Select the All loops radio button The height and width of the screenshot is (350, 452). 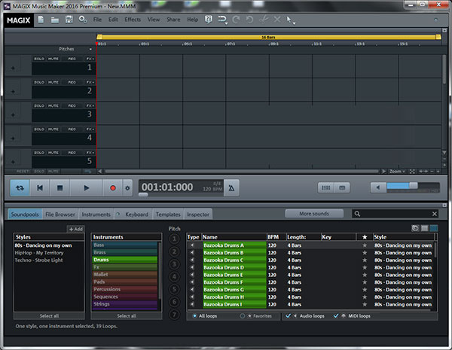point(194,316)
